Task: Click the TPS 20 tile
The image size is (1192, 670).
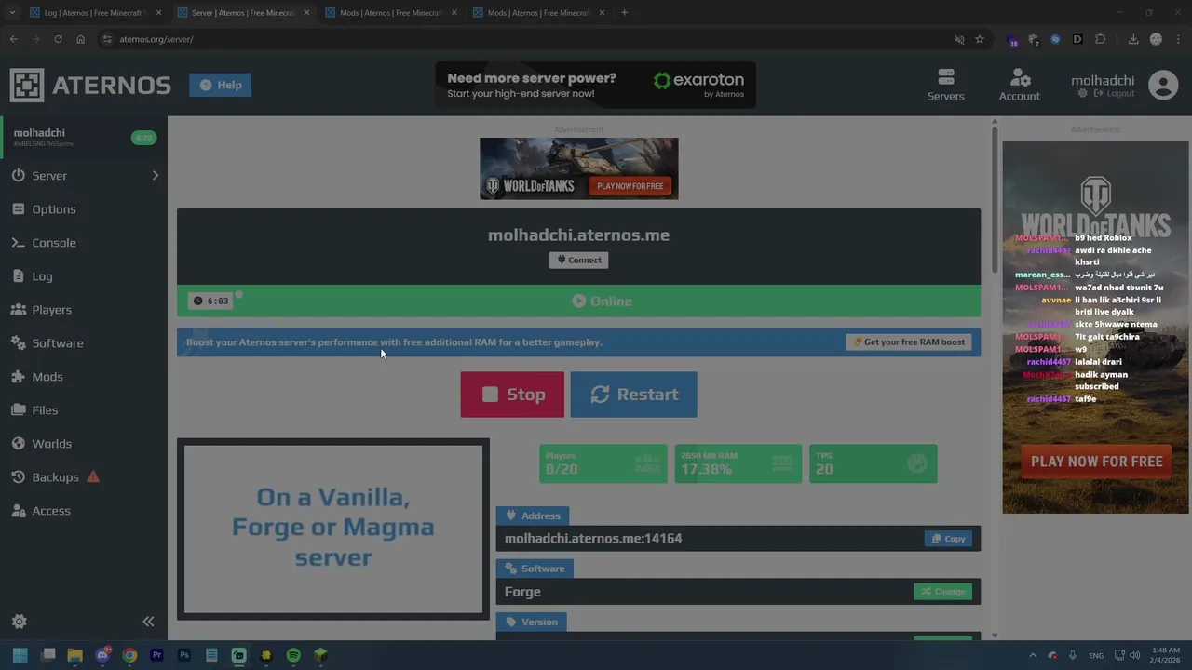Action: [873, 463]
